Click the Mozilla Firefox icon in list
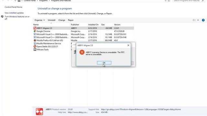This screenshot has width=207, height=116. pos(35,40)
